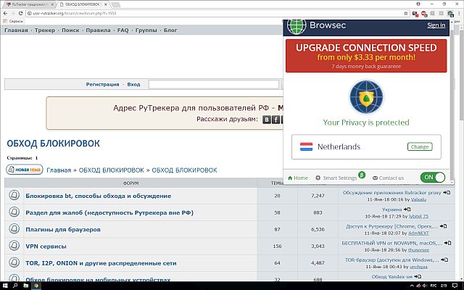The height and width of the screenshot is (290, 464).
Task: Click the Contact us envelope icon
Action: coord(375,178)
